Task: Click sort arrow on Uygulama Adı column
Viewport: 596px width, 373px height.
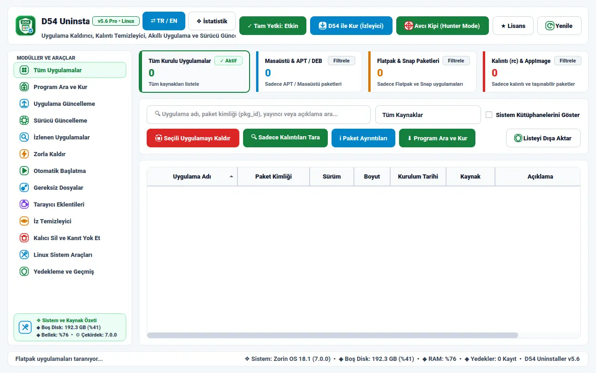Action: [231, 177]
